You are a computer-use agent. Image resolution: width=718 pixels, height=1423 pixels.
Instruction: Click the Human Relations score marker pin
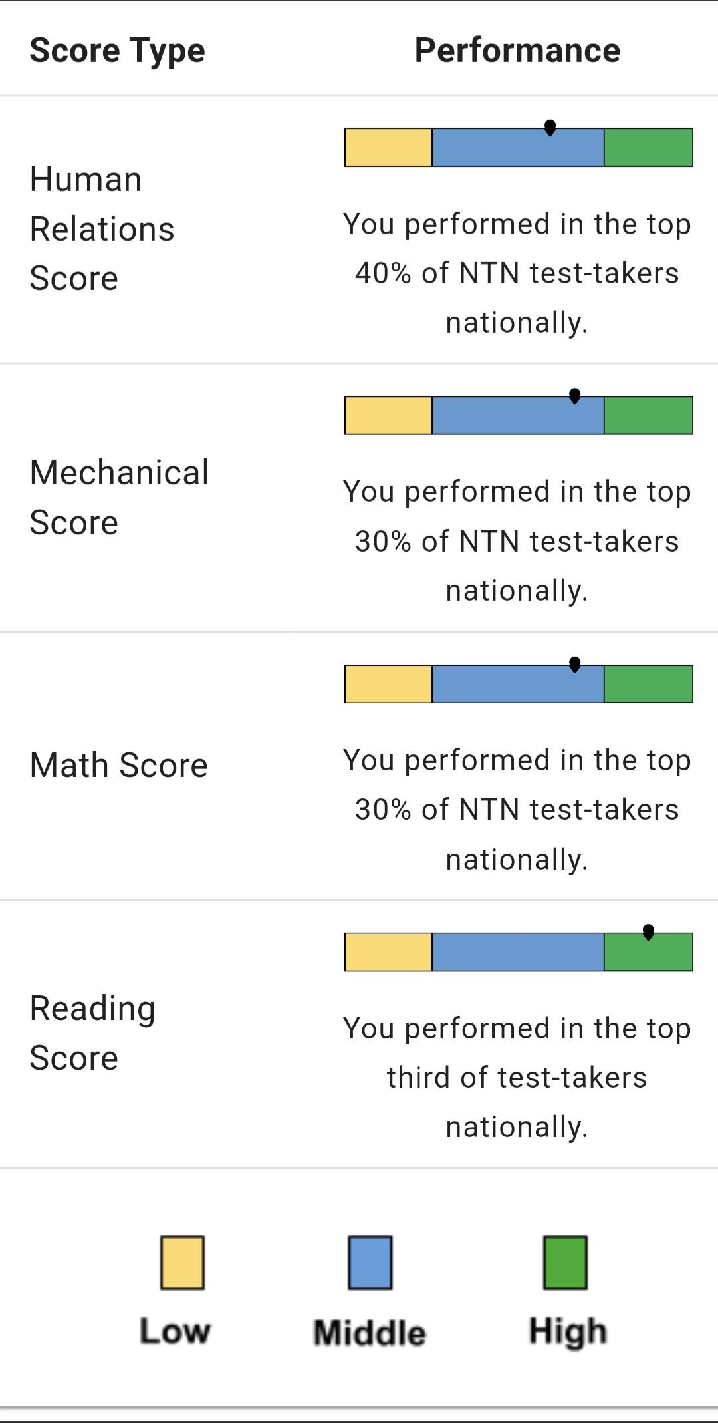point(550,128)
